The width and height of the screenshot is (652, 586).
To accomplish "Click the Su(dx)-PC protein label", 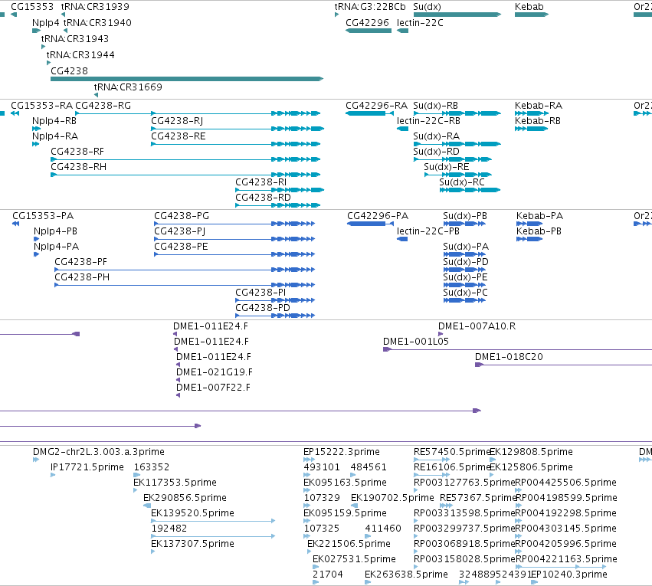I will tap(465, 293).
